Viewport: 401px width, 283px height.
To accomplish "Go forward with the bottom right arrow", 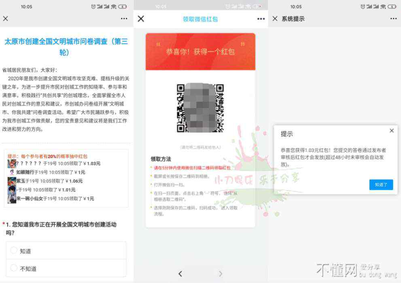I will pos(221,274).
